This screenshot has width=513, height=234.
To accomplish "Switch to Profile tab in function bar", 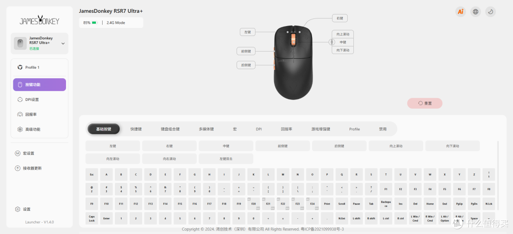I will click(354, 129).
